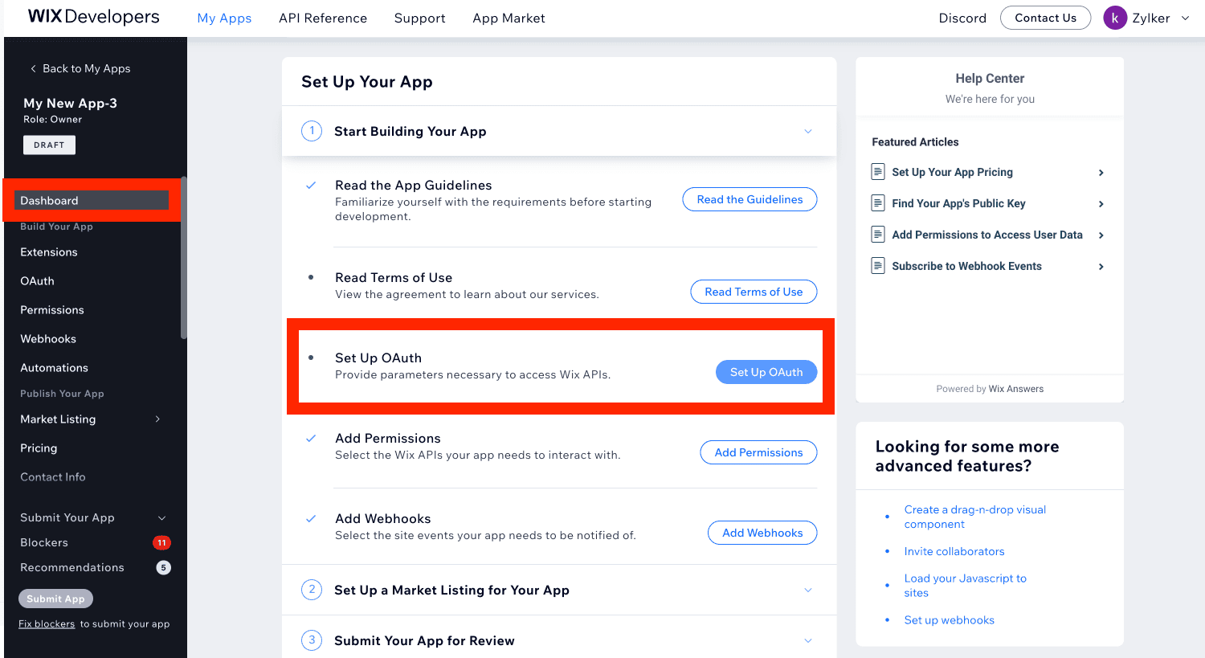Follow the Invite collaborators link
Image resolution: width=1205 pixels, height=658 pixels.
pos(954,551)
